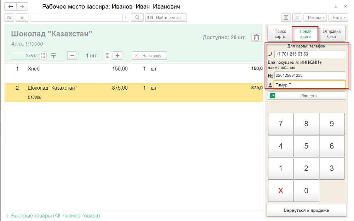Image resolution: width=354 pixels, height=221 pixels.
Task: Click the Завести button
Action: pyautogui.click(x=306, y=96)
